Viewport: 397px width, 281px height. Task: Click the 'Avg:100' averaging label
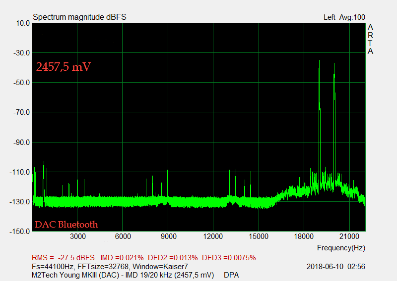(x=352, y=17)
